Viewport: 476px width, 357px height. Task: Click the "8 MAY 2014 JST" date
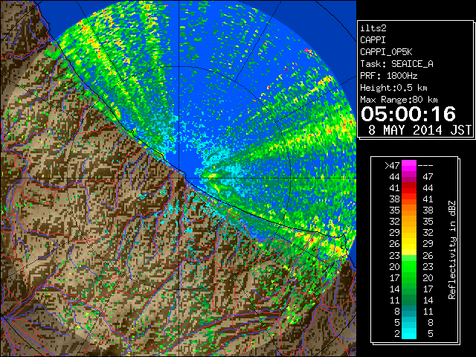click(x=419, y=130)
